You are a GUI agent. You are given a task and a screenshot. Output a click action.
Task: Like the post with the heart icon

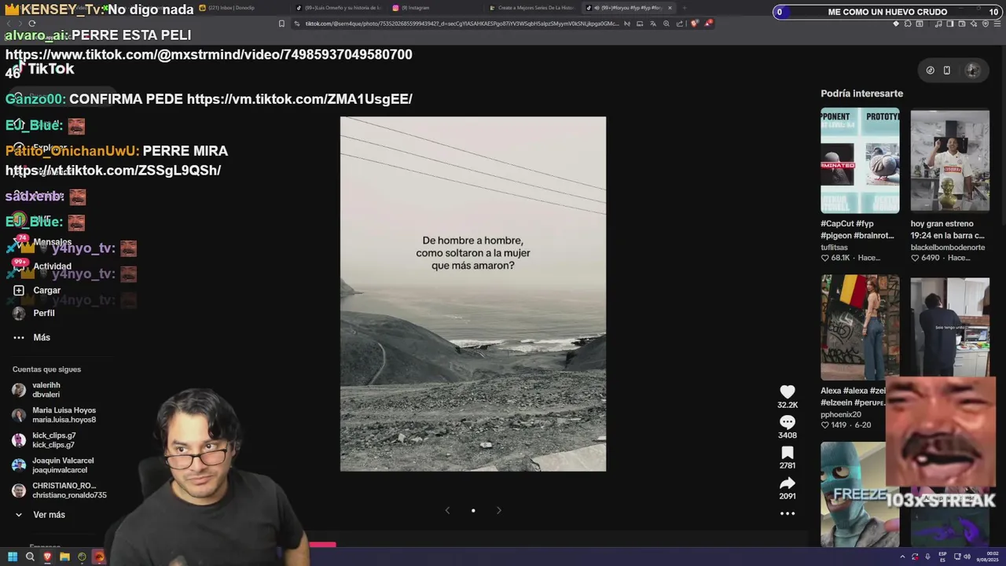(787, 391)
